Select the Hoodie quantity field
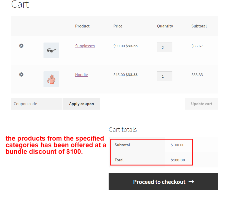This screenshot has height=201, width=228. 165,76
